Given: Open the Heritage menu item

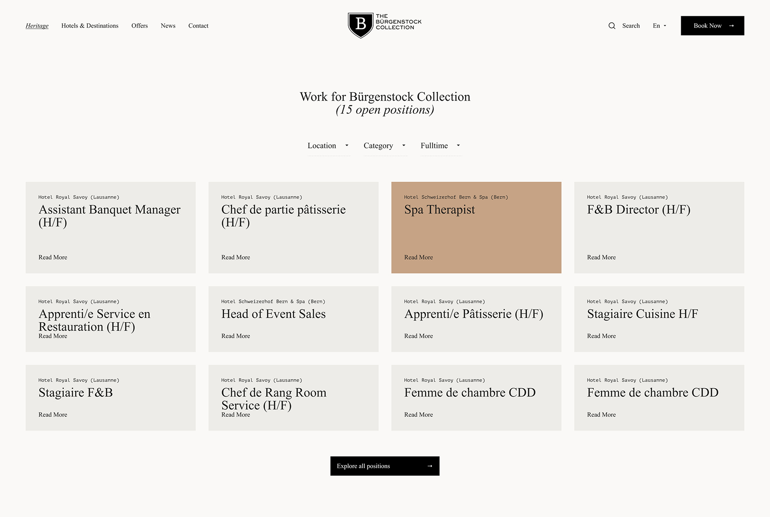Looking at the screenshot, I should [x=37, y=26].
